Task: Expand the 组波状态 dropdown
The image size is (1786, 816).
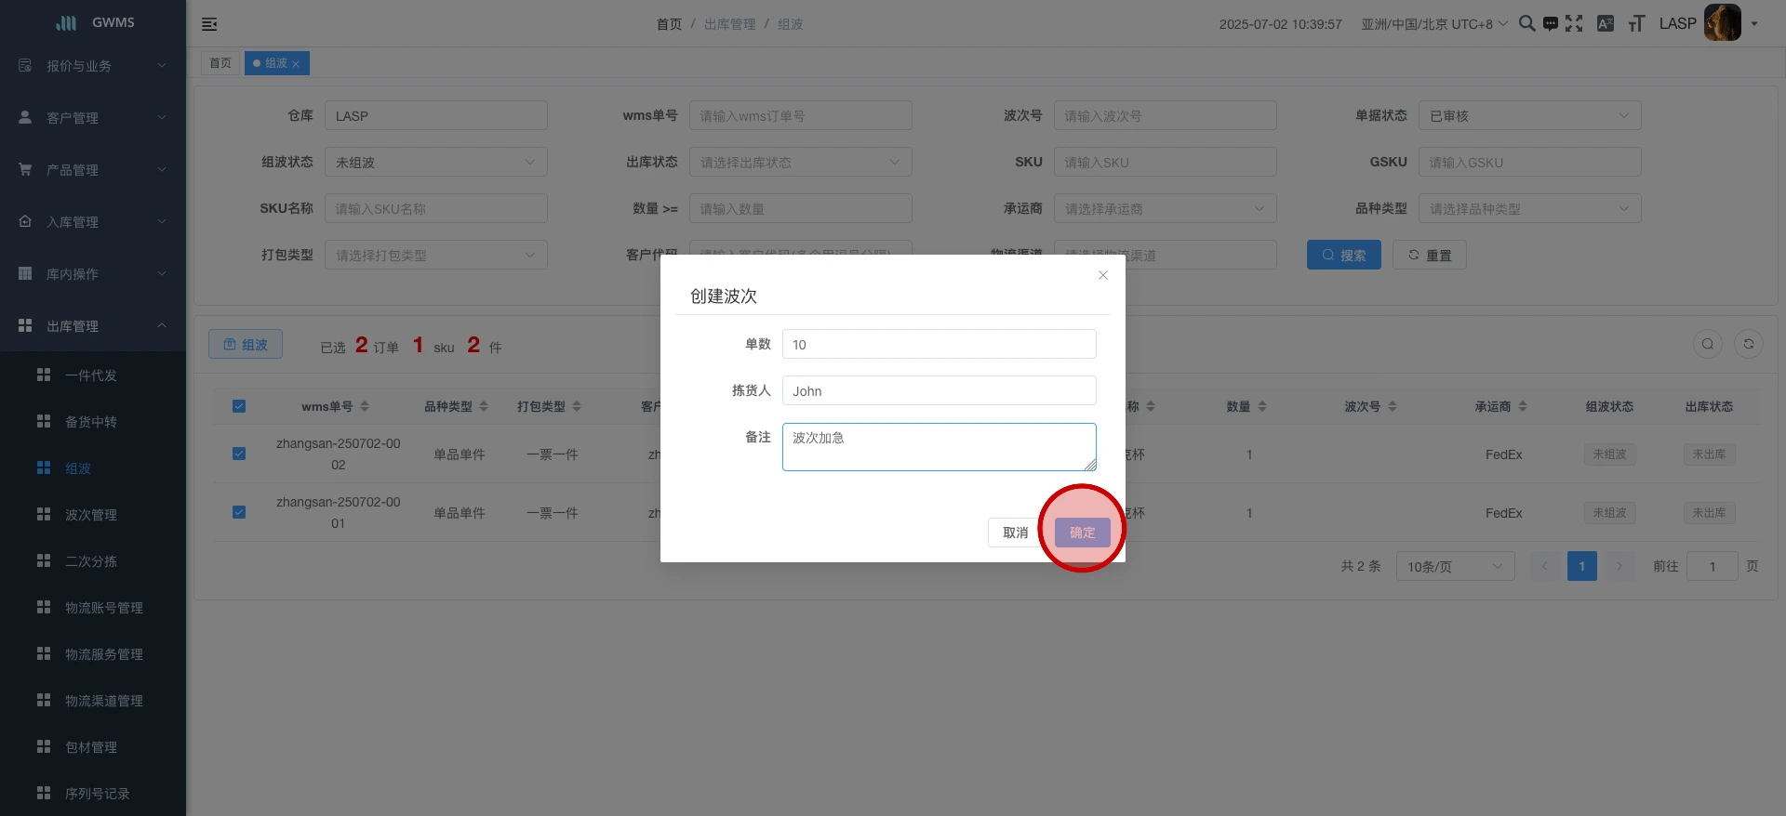Action: tap(435, 163)
